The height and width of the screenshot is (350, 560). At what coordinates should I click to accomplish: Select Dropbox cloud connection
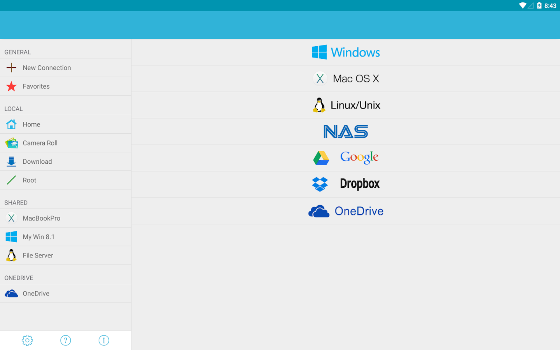pos(346,184)
